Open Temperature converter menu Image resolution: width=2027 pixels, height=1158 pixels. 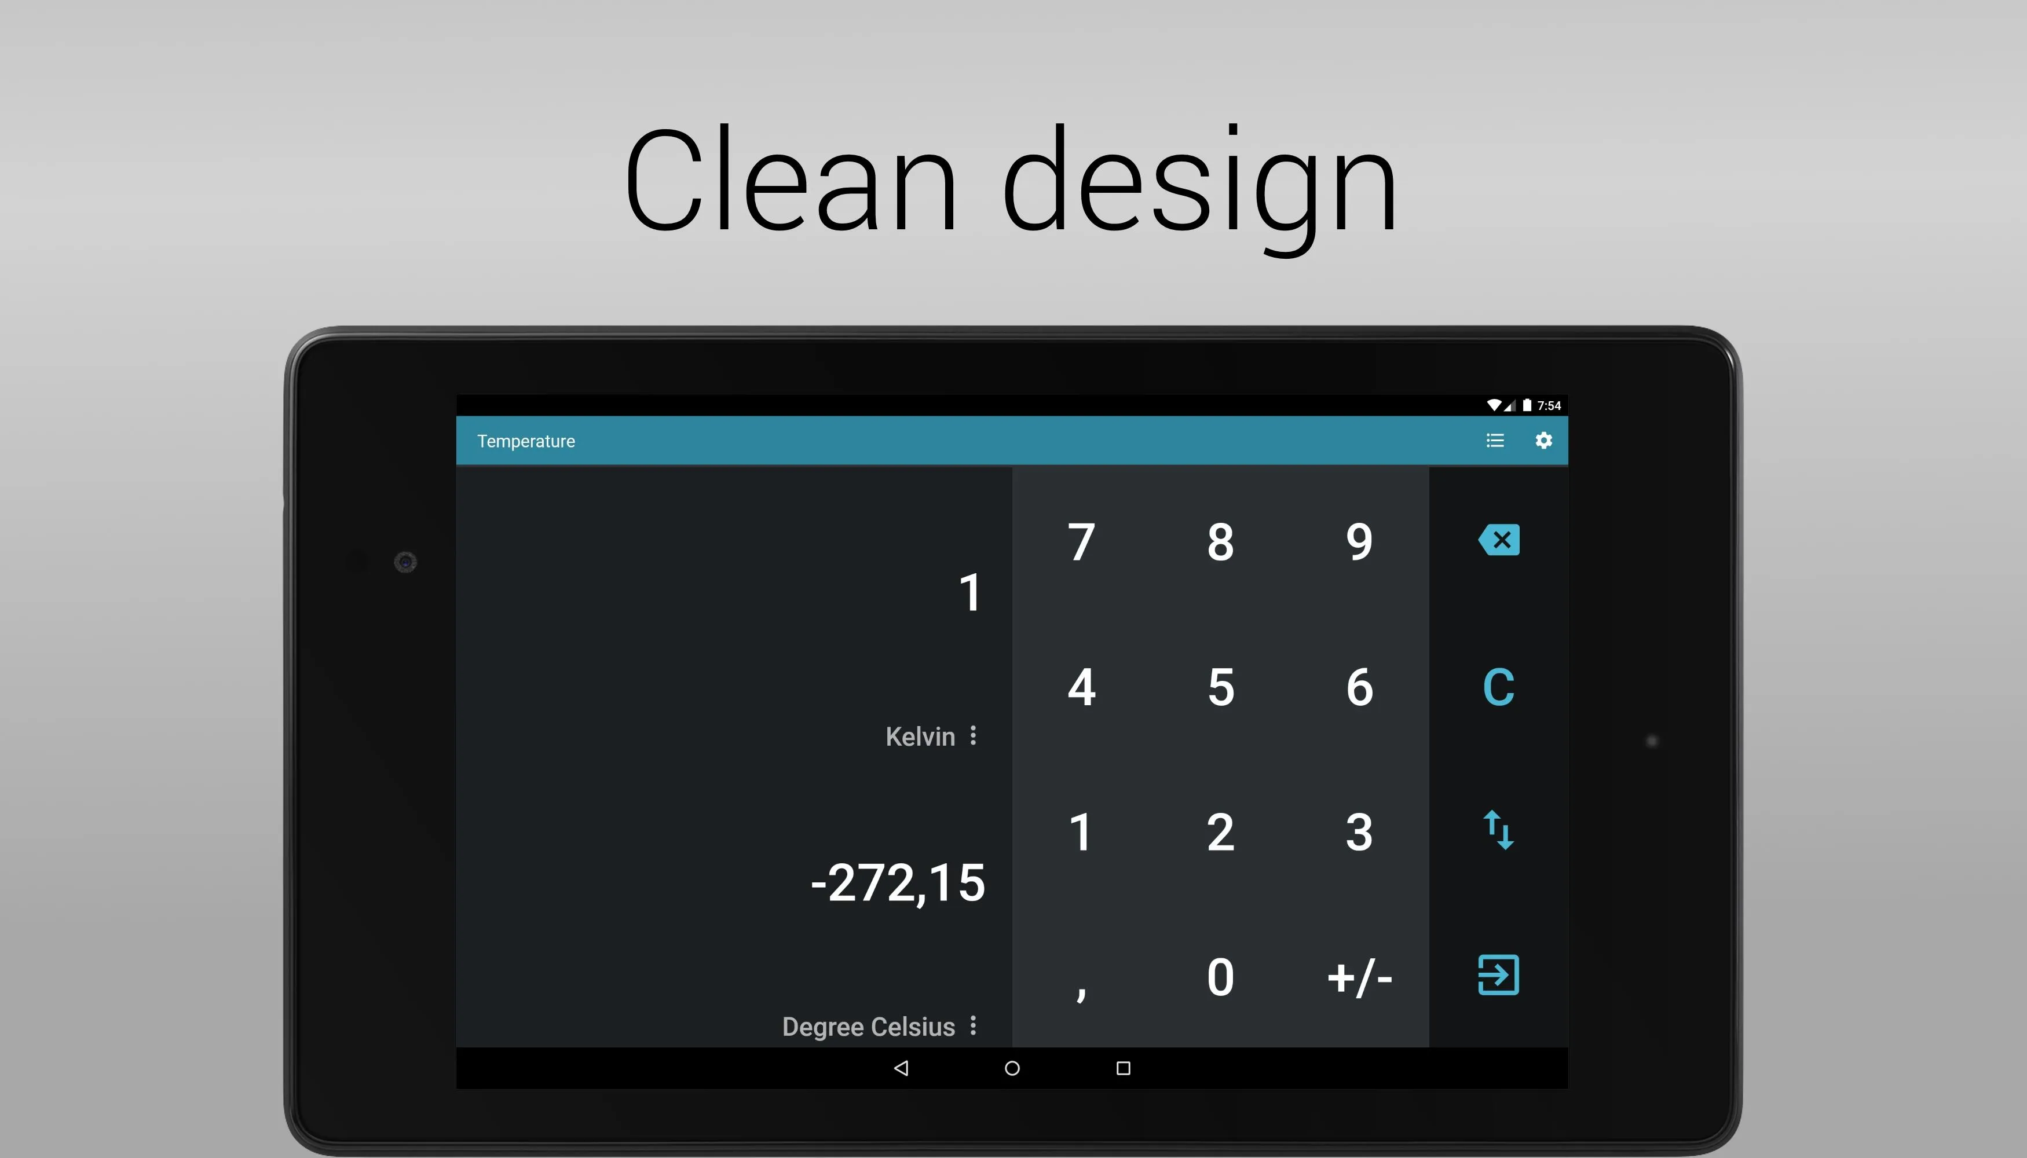(x=1494, y=441)
